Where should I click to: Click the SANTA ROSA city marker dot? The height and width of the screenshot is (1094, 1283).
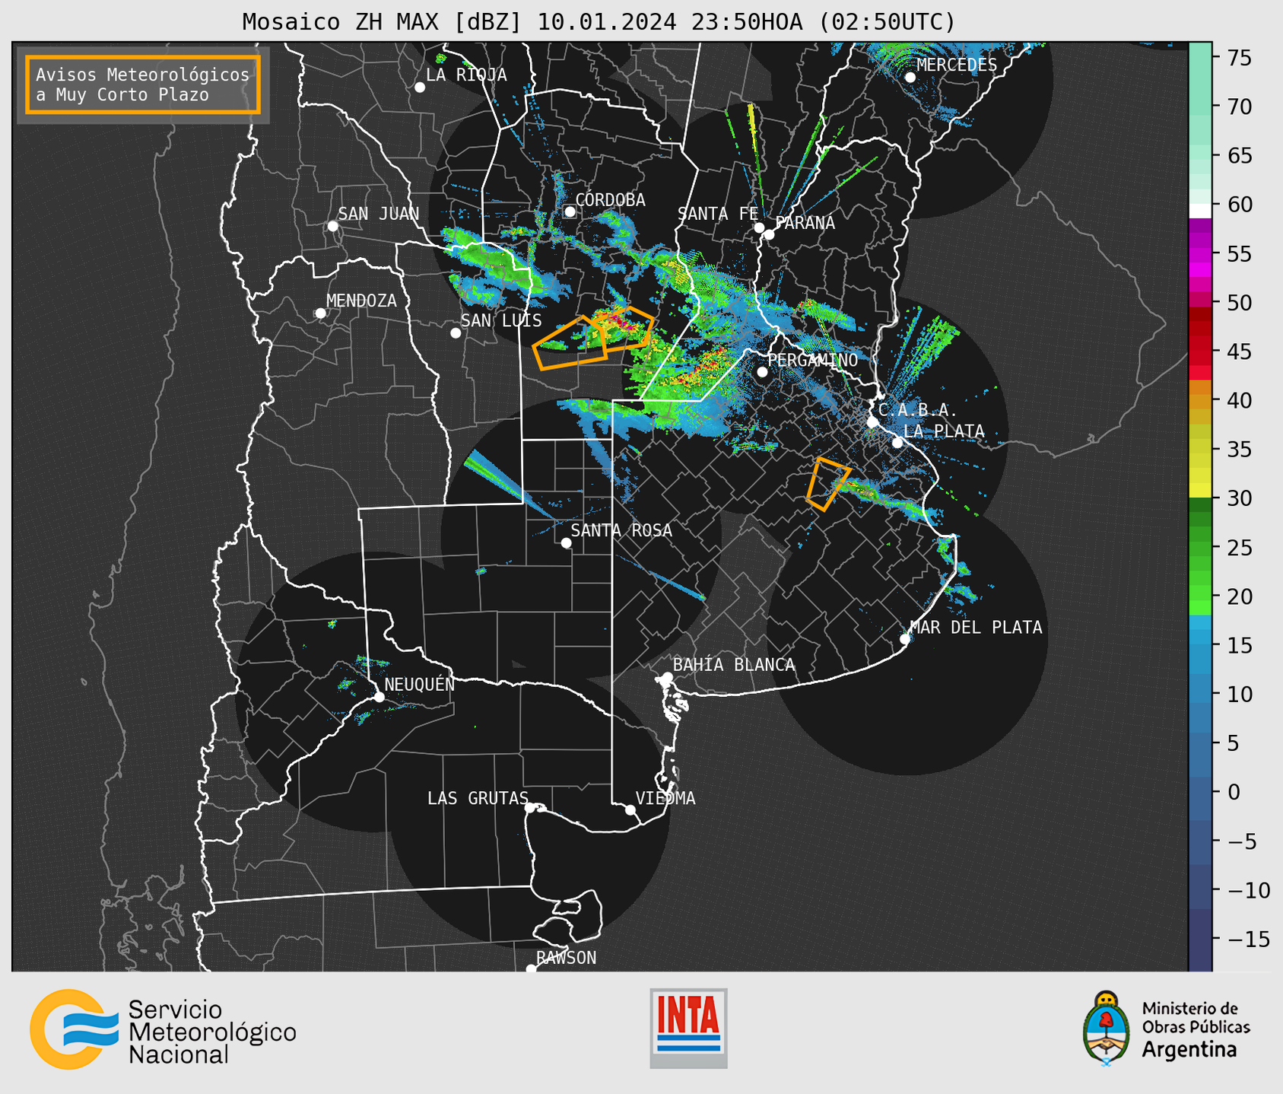point(566,542)
